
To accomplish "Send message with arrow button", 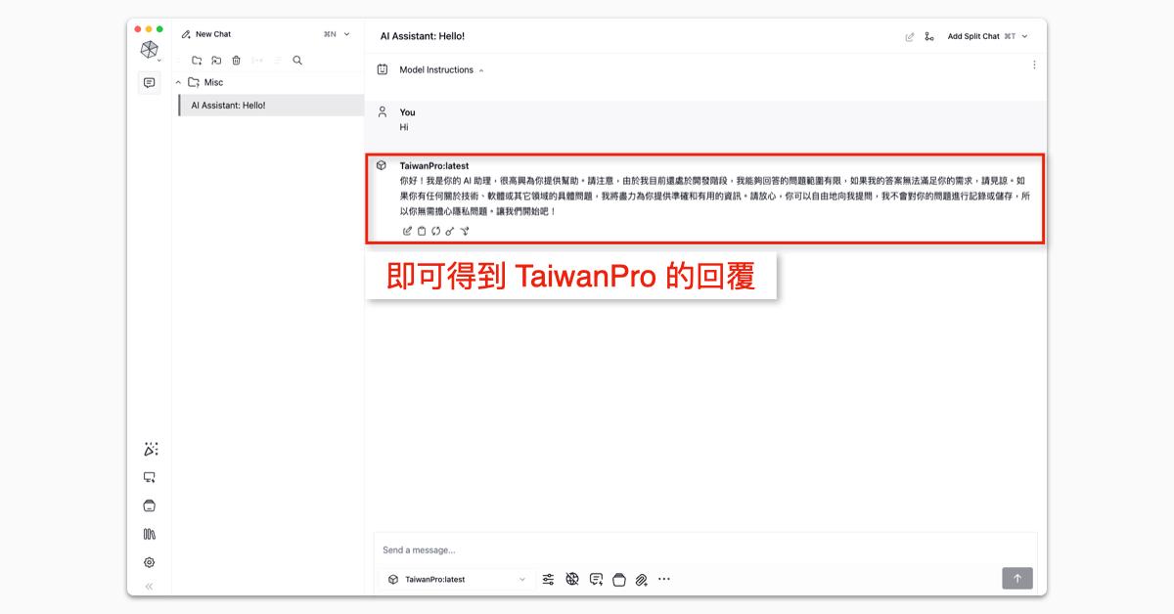I will (x=1017, y=579).
